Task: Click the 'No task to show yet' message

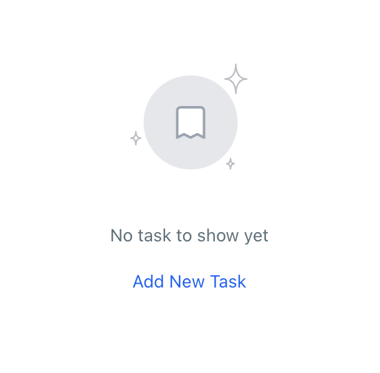Action: pos(189,235)
